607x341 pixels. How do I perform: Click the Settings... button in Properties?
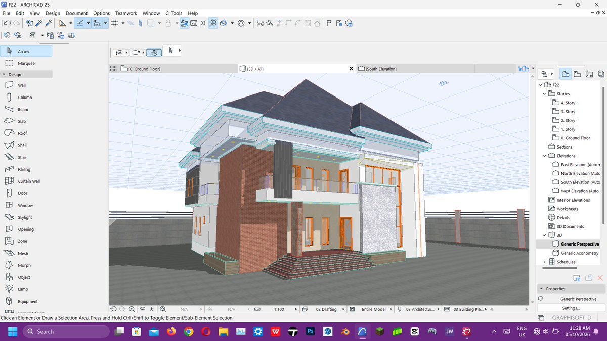571,308
